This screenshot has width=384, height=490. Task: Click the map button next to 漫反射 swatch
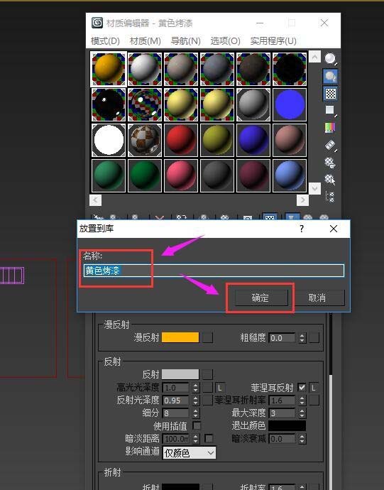pos(208,337)
